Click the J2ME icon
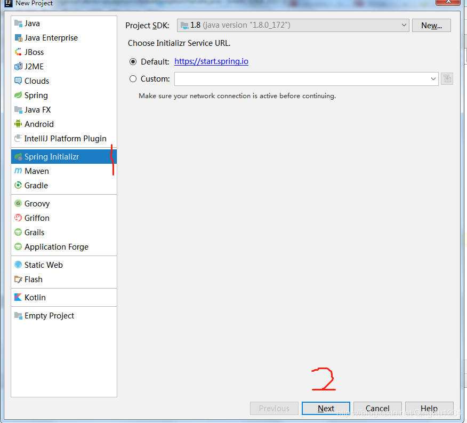The height and width of the screenshot is (423, 467). [18, 67]
